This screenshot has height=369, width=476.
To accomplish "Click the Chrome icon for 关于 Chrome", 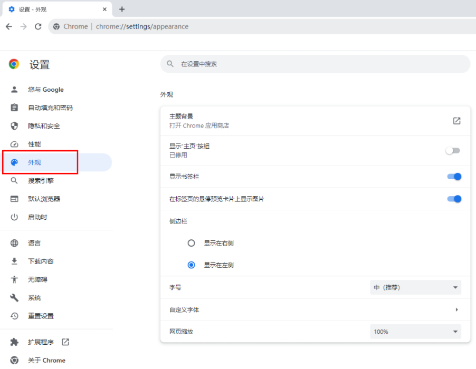I will pyautogui.click(x=14, y=360).
